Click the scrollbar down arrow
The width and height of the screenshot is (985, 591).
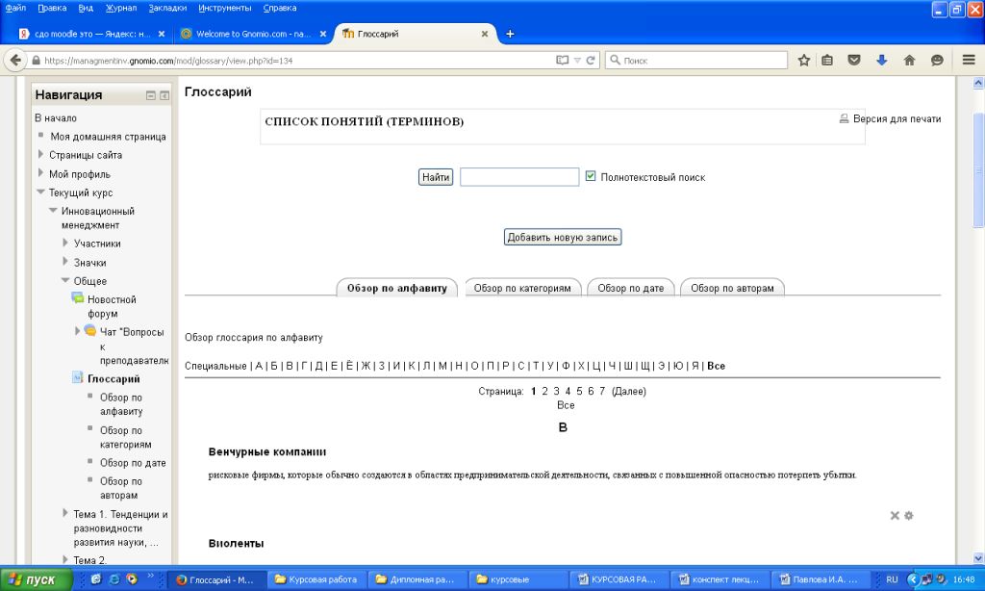pos(978,557)
